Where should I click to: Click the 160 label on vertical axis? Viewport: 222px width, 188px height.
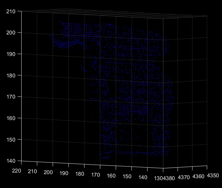11,118
